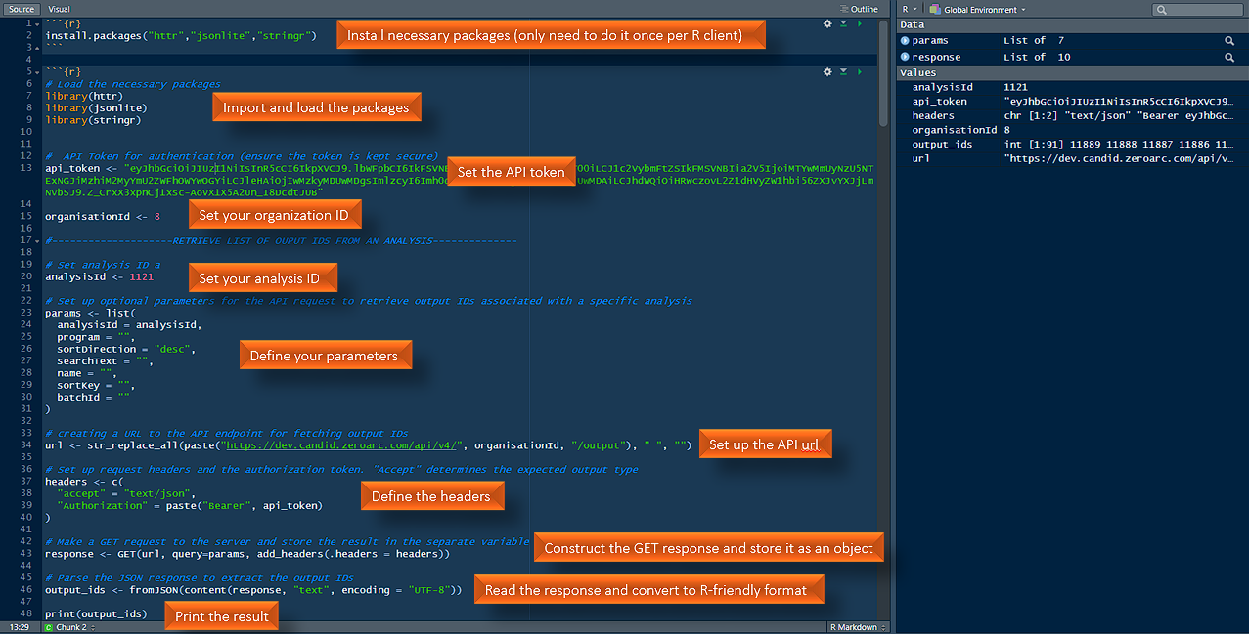1249x634 pixels.
Task: Click run-all-chunks-above icon on the install.packages chunk
Action: (843, 22)
